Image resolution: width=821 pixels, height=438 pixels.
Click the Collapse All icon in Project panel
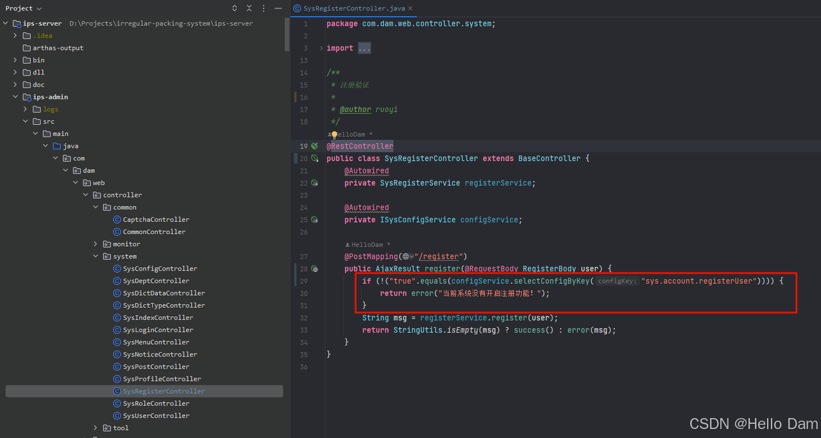click(x=249, y=8)
